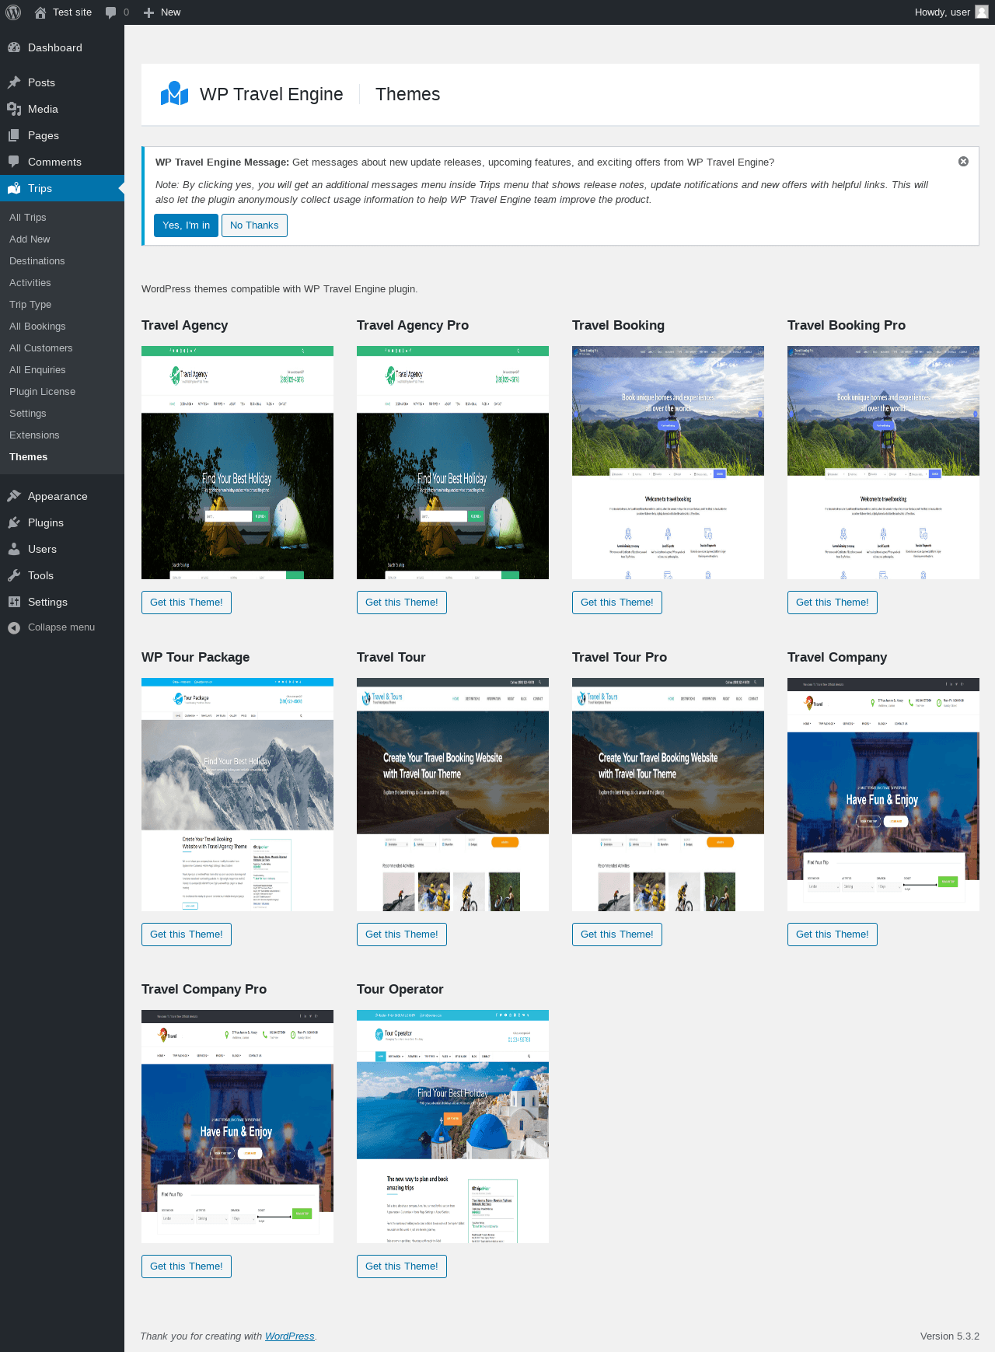Get the Travel Company Pro theme

tap(187, 1266)
